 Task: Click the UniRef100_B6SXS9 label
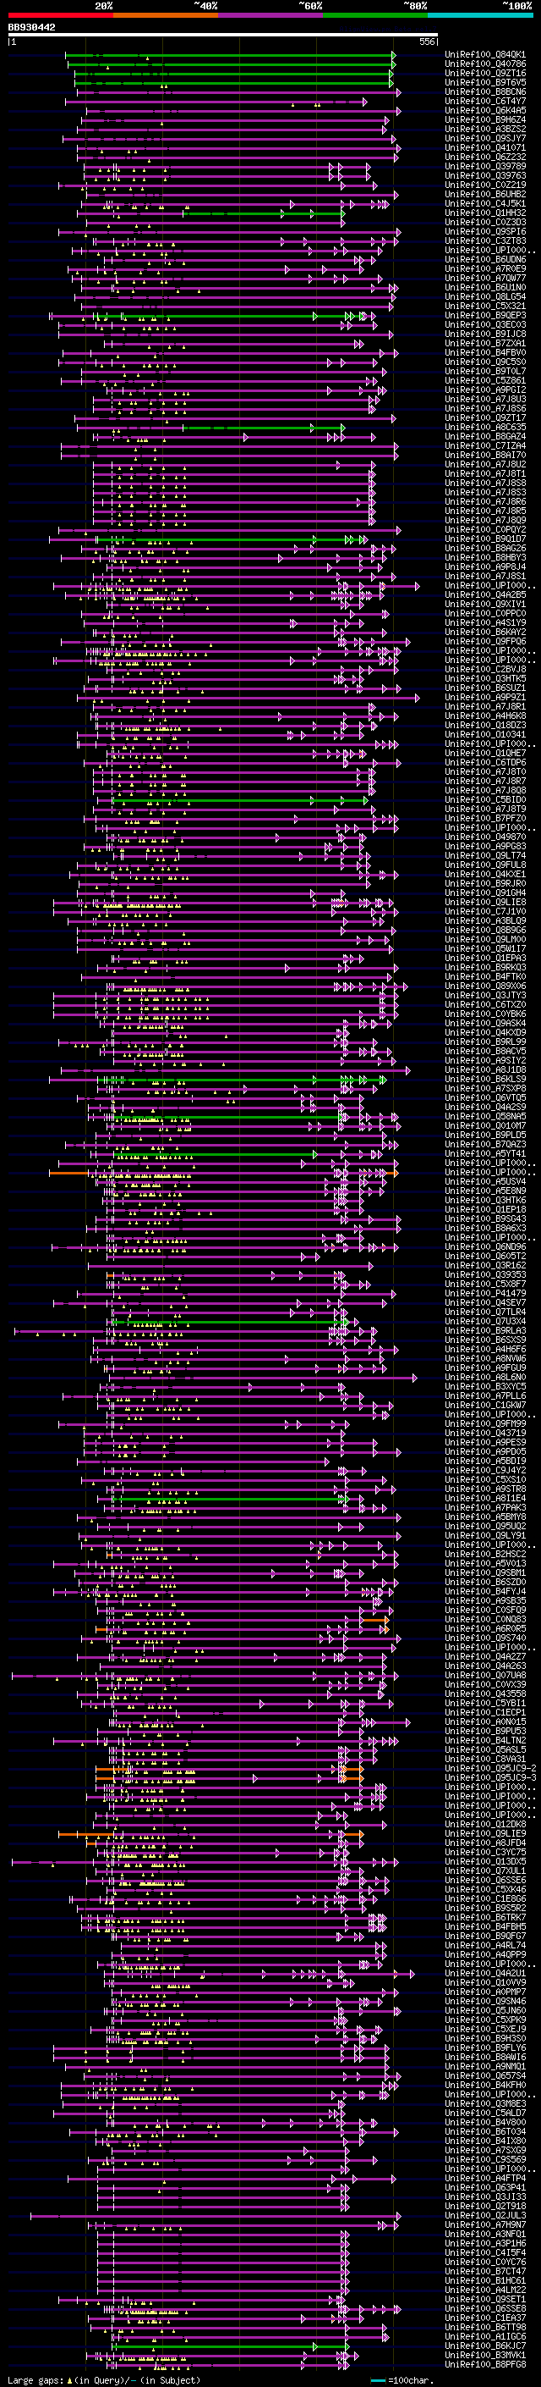[485, 1340]
